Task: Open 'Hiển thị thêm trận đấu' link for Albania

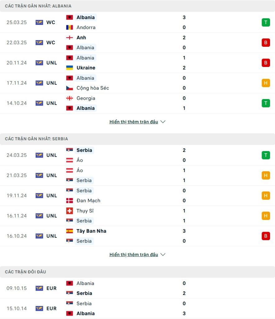Action: tap(134, 122)
